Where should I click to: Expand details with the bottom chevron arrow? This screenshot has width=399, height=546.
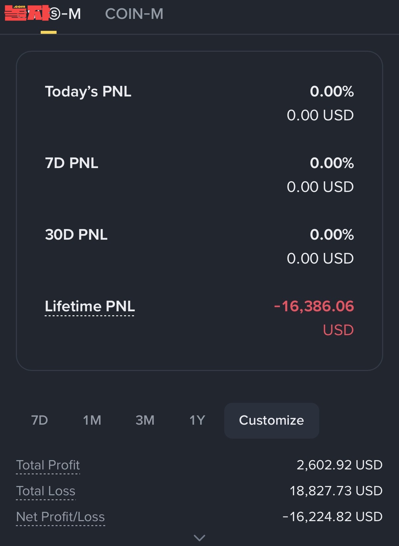199,537
